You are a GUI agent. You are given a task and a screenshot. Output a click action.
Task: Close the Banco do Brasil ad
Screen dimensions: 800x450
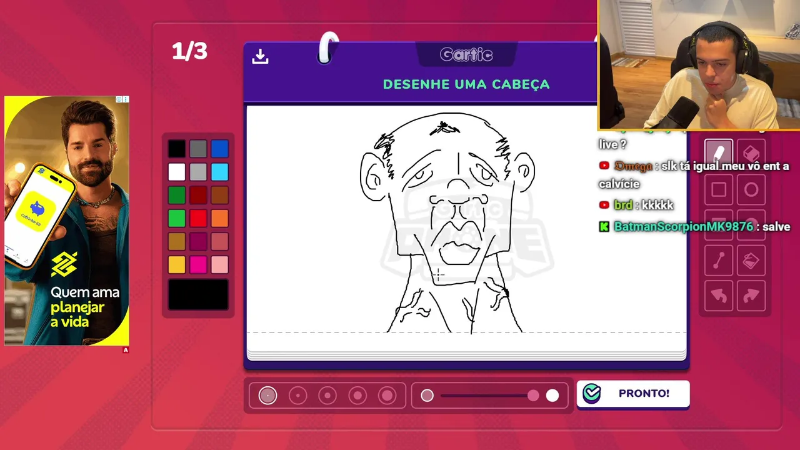click(x=126, y=99)
